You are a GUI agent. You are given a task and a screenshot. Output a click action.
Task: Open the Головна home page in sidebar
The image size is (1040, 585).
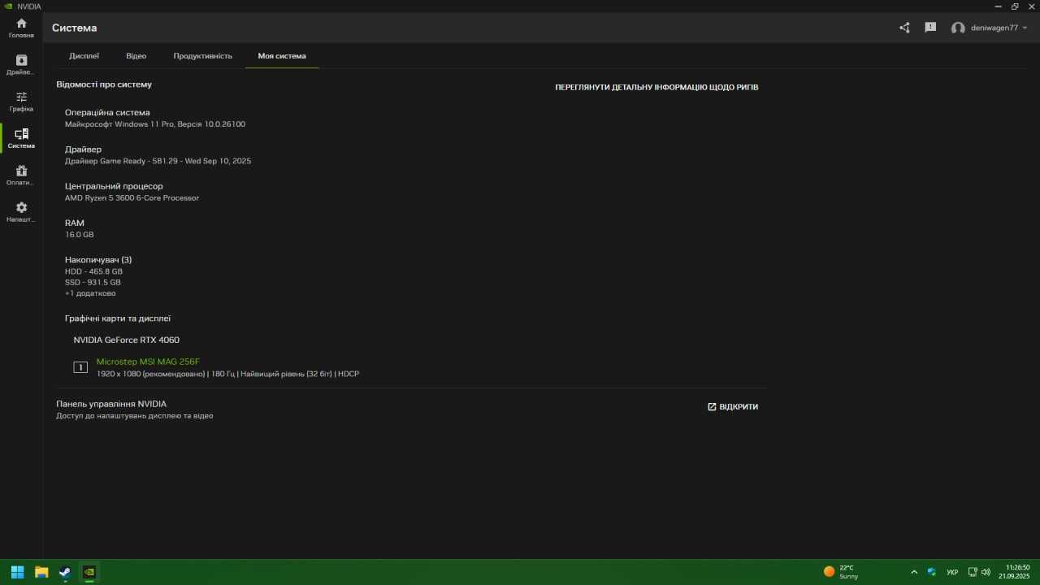coord(21,28)
